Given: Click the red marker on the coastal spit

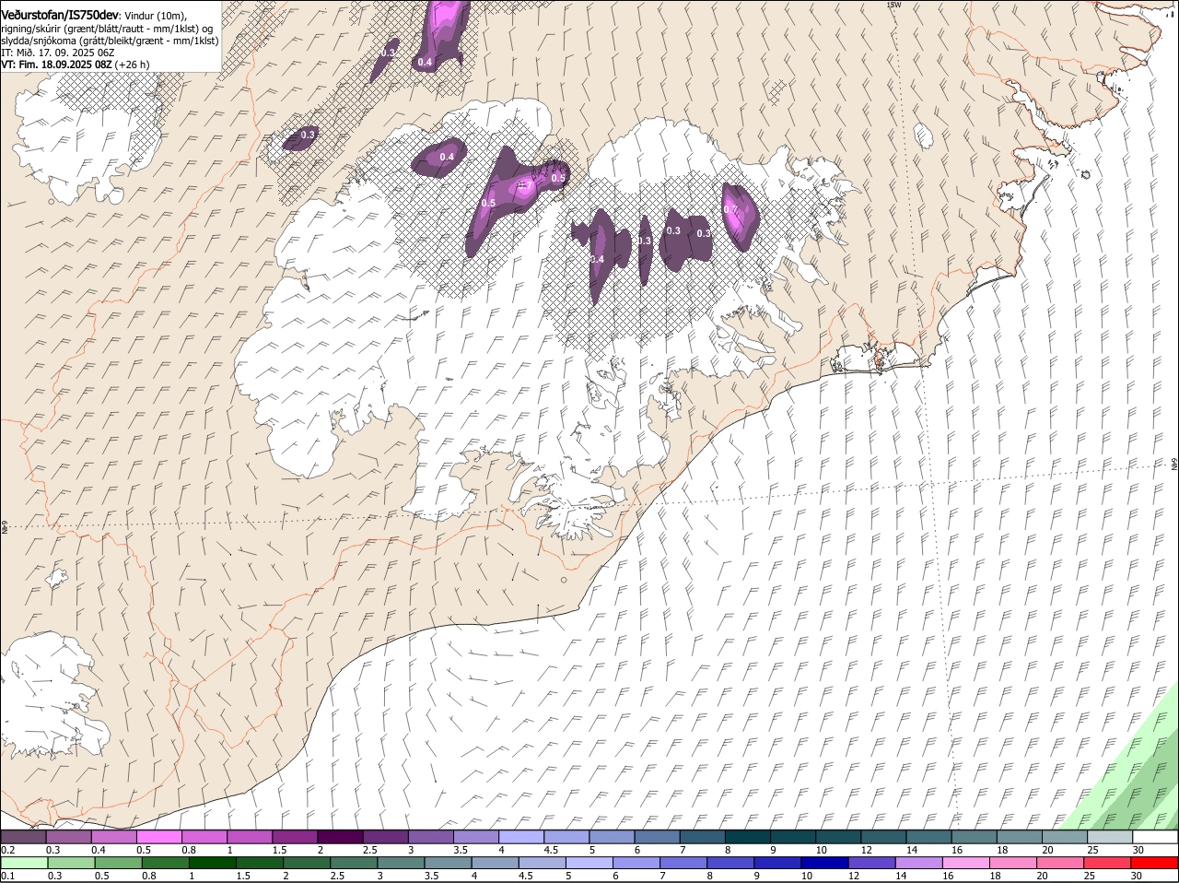Looking at the screenshot, I should pyautogui.click(x=879, y=362).
